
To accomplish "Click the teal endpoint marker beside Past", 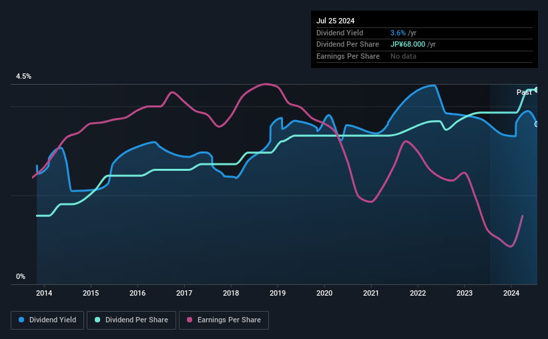I will [x=536, y=90].
